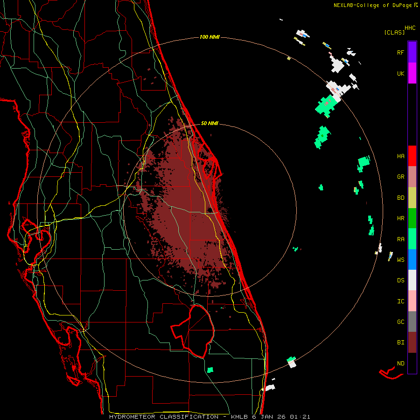Click the "GC" legend label
This screenshot has width=420, height=420.
[400, 322]
